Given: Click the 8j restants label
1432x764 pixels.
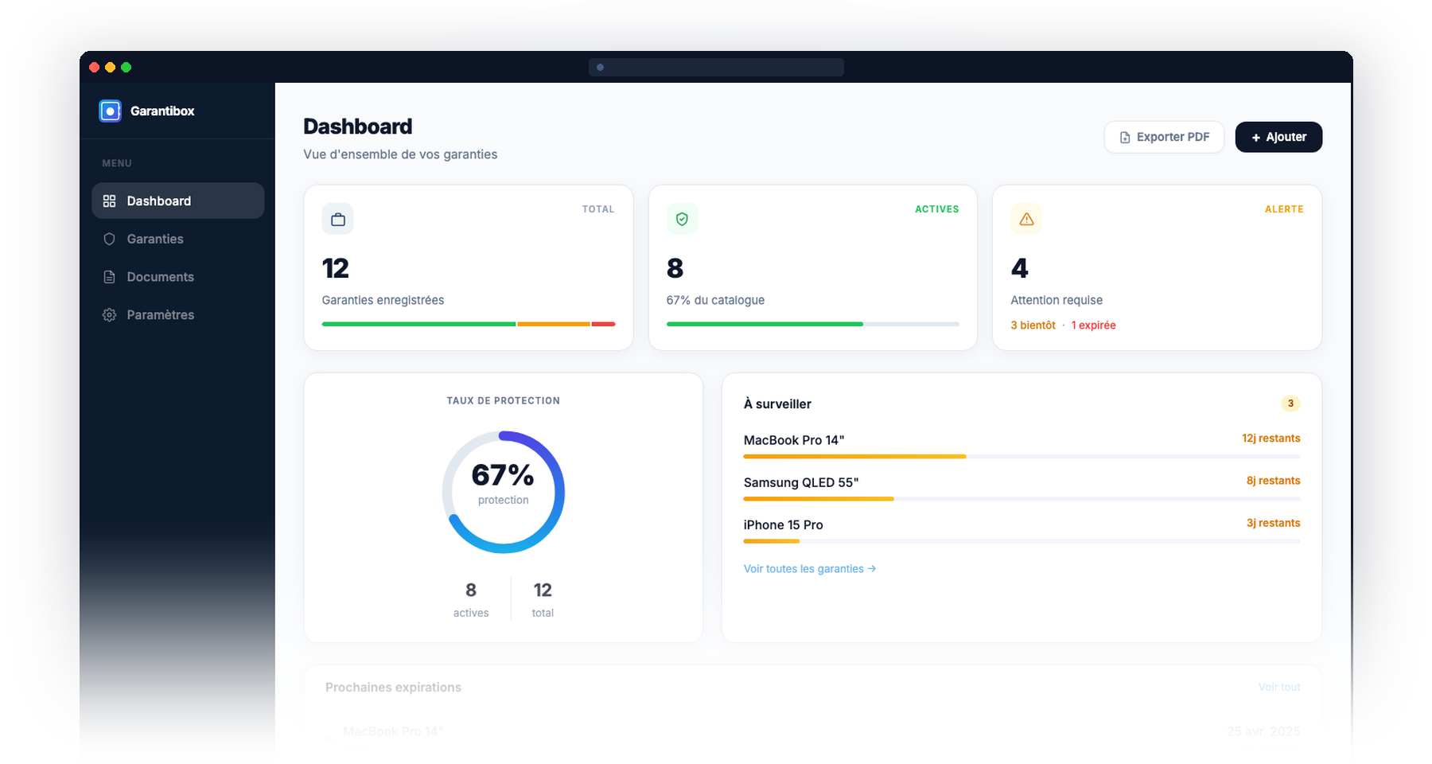Looking at the screenshot, I should [1274, 481].
